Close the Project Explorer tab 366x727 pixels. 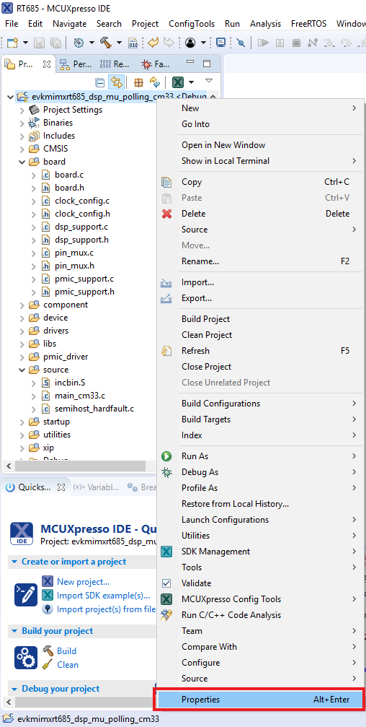tap(47, 64)
